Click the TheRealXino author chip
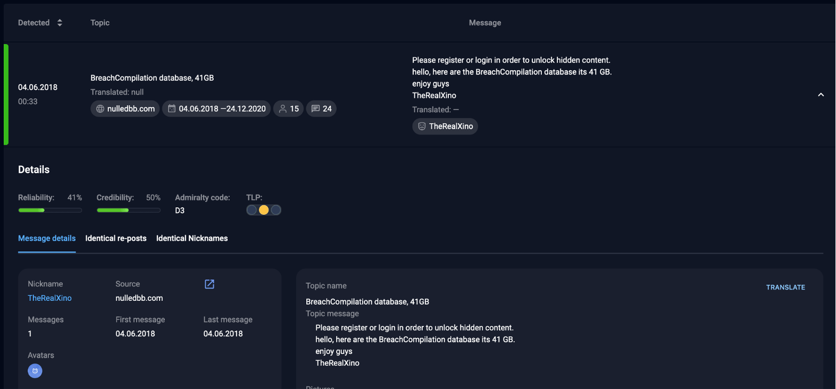Viewport: 836px width, 389px height. point(445,126)
